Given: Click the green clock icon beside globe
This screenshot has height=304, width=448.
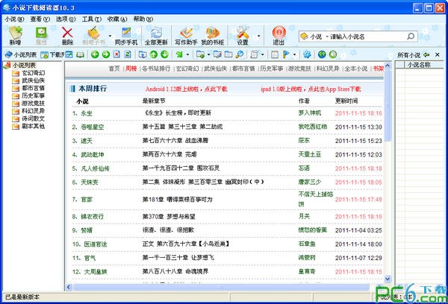Looking at the screenshot, I should 333,54.
